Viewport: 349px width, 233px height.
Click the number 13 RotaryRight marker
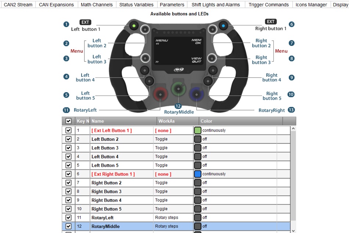point(291,110)
